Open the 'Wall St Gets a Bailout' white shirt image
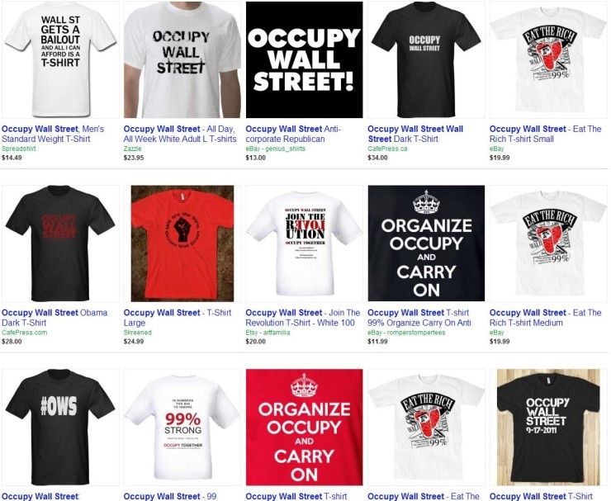611x501 pixels. (60, 59)
